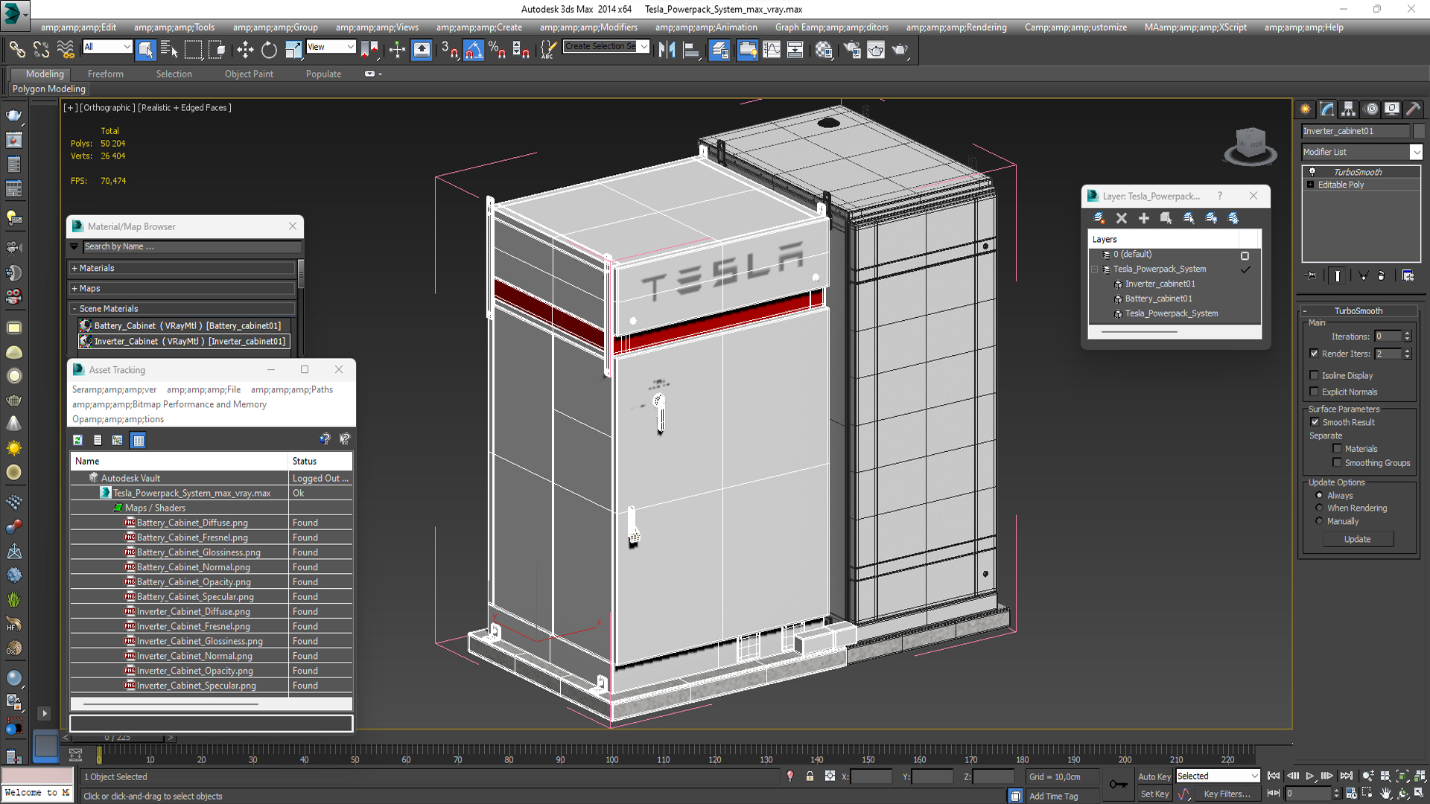Screen dimensions: 1430x804
Task: Click Delete layer icon in Layer dialog
Action: click(1122, 218)
